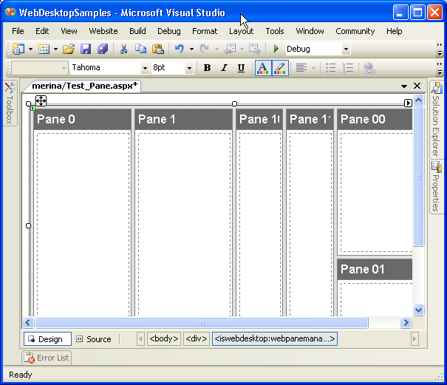Viewport: 447px width, 385px height.
Task: Click the <body> tag navigator button
Action: point(163,339)
